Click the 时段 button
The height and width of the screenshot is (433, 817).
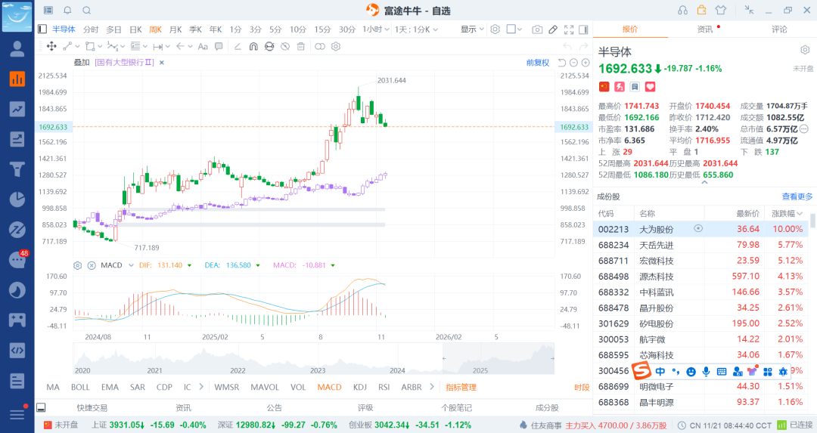582,387
